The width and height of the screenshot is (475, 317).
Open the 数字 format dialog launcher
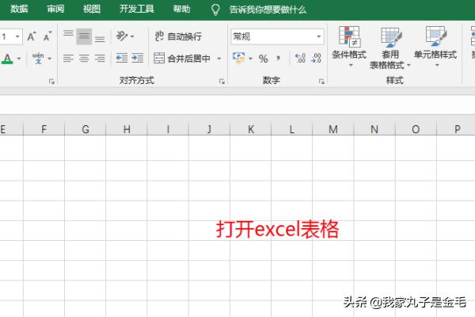tap(321, 81)
